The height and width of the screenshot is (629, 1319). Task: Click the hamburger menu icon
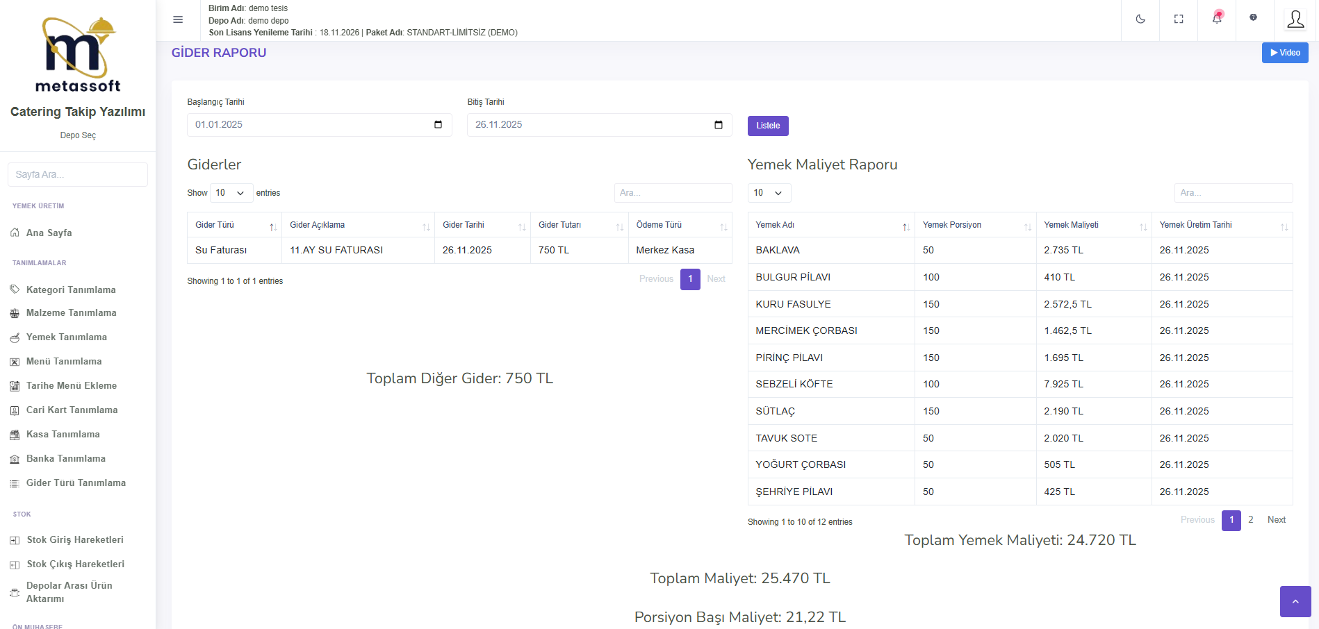point(178,19)
